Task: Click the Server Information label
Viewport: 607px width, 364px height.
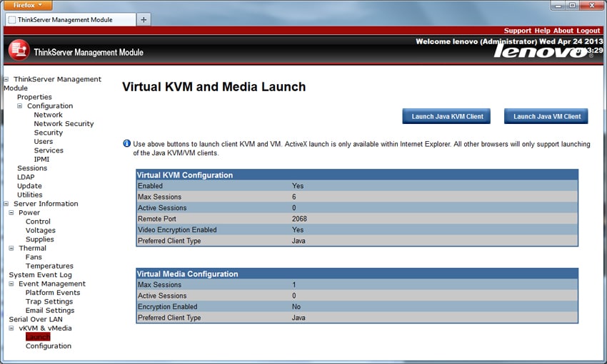Action: point(46,204)
